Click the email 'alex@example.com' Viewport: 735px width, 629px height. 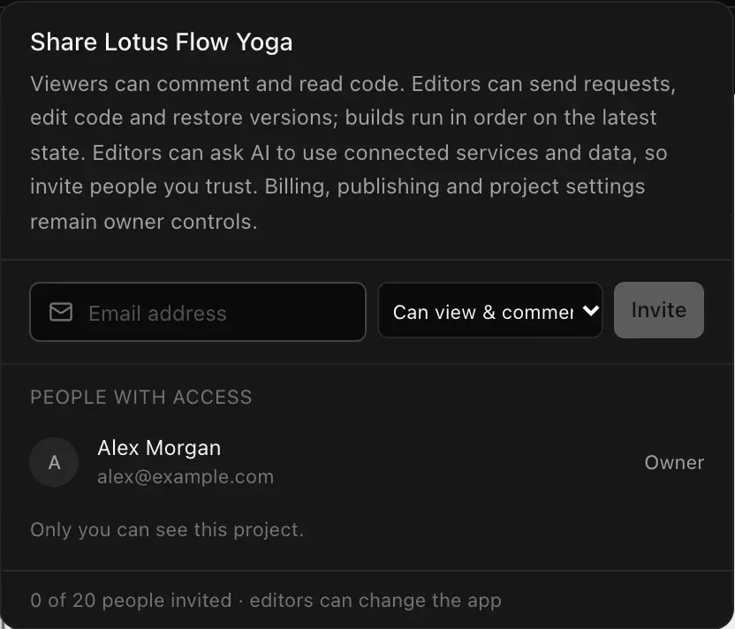pos(186,477)
